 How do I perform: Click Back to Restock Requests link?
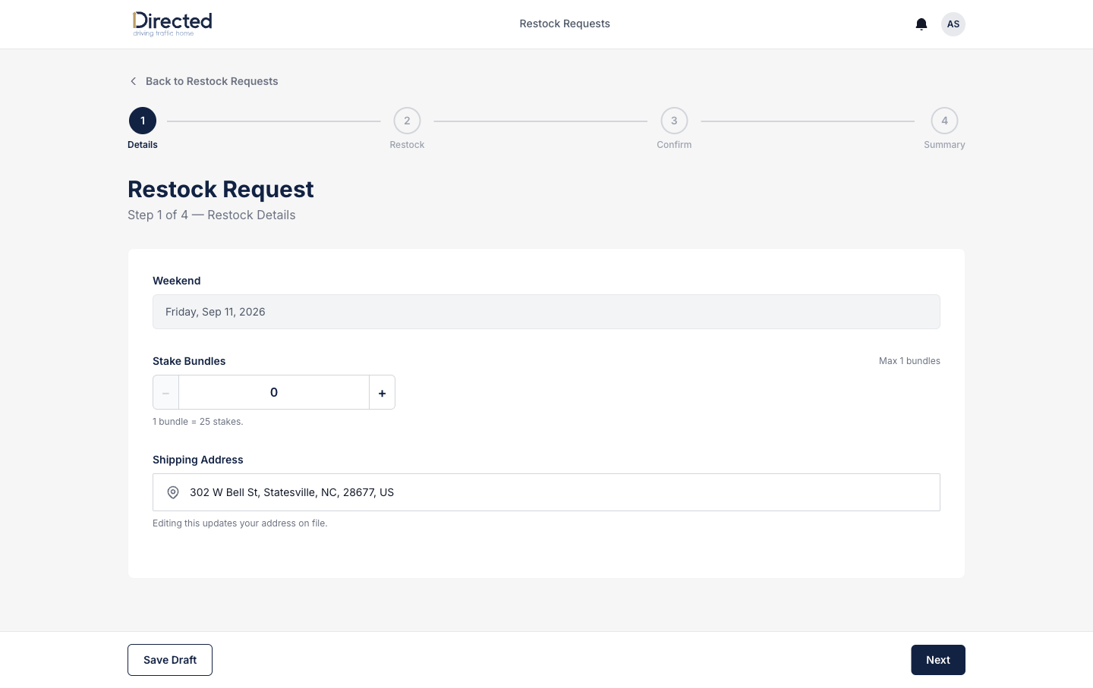click(x=212, y=81)
